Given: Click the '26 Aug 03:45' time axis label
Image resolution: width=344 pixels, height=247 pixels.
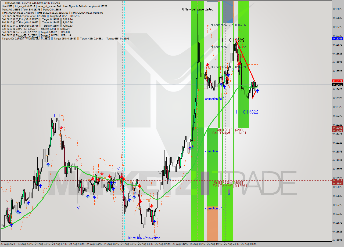Looking at the screenshot, I should (249, 244).
